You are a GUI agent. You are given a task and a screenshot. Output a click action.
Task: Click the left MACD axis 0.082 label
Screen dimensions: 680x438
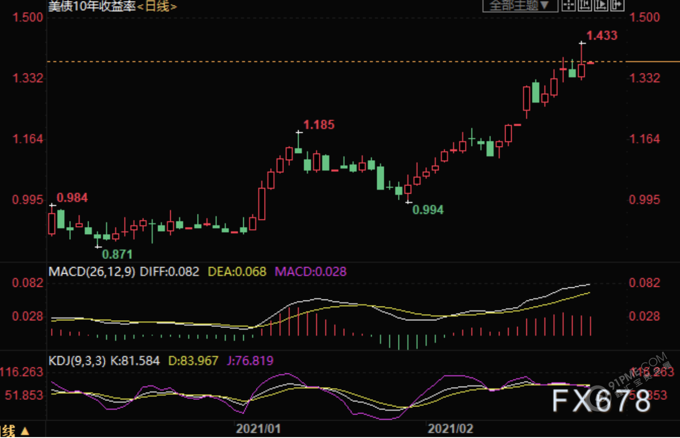[x=27, y=283]
